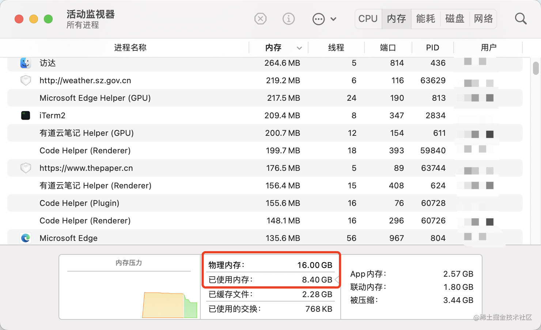
Task: Select https://www.thepaper.cn process
Action: pos(86,168)
